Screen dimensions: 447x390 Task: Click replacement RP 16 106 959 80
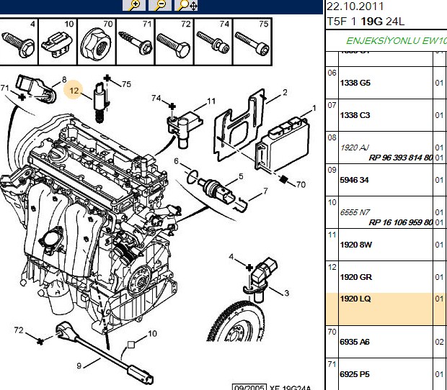coord(401,222)
